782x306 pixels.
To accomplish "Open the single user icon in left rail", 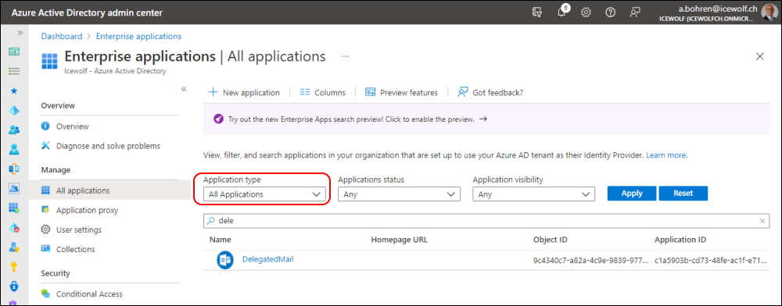I will pyautogui.click(x=14, y=149).
